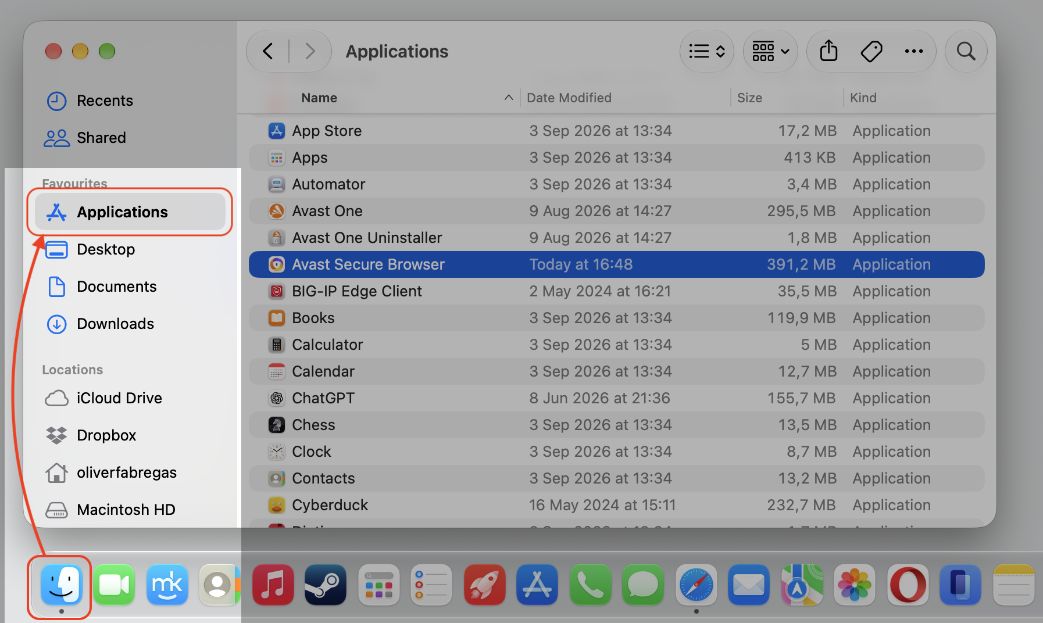Go back in Finder history

pos(268,51)
